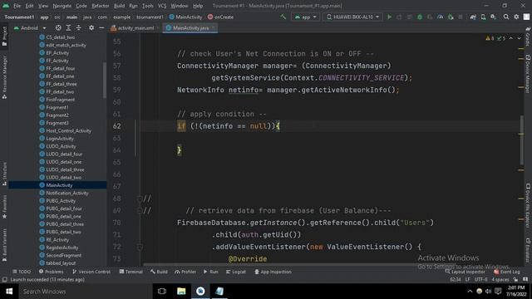Viewport: 532px width, 299px height.
Task: Open the TODO tool window
Action: [22, 272]
